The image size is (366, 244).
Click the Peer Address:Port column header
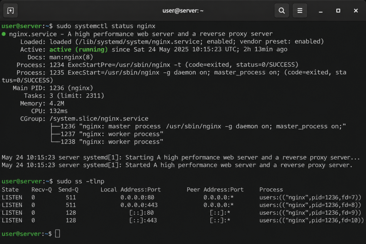click(x=215, y=190)
